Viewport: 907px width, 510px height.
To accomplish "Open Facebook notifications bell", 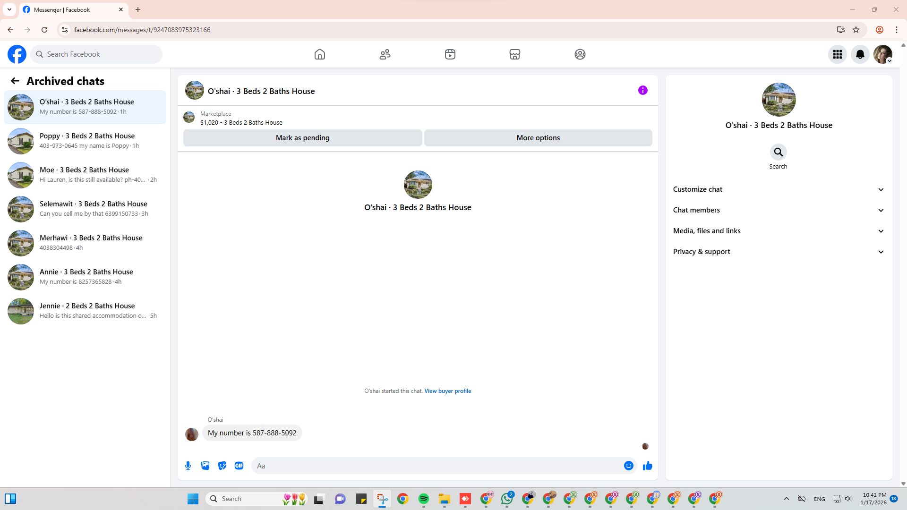I will pos(860,54).
